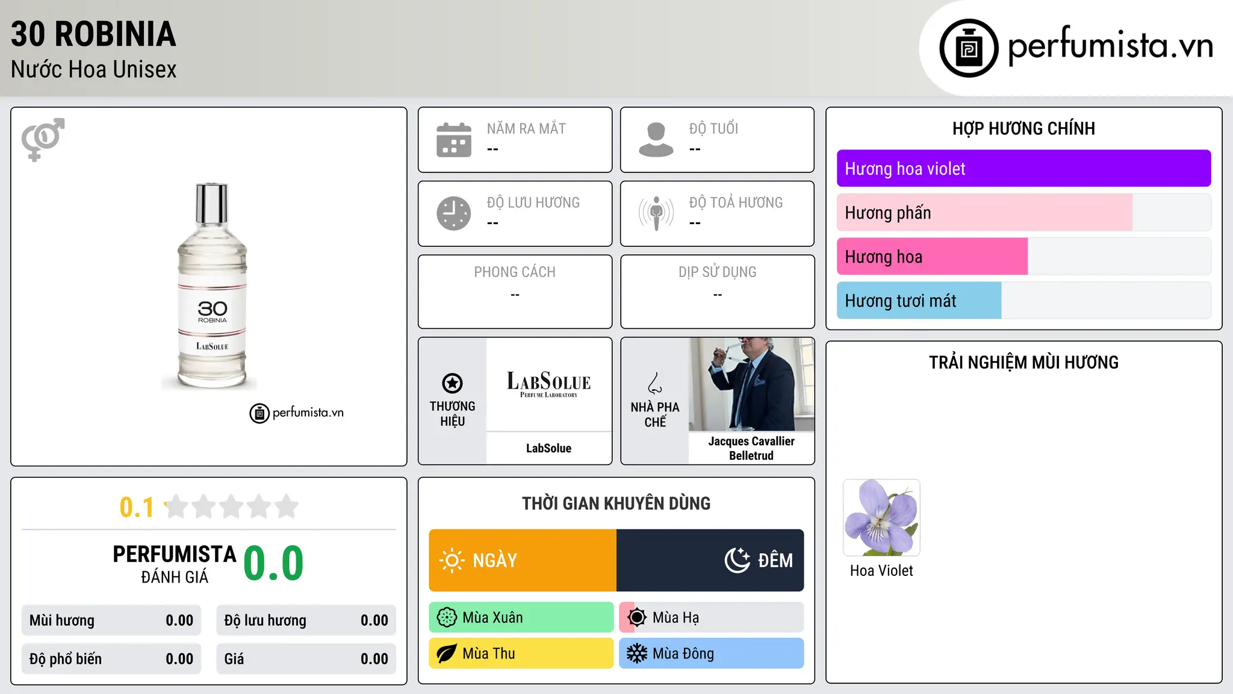
Task: Click the unisex gender symbol icon
Action: pos(43,139)
